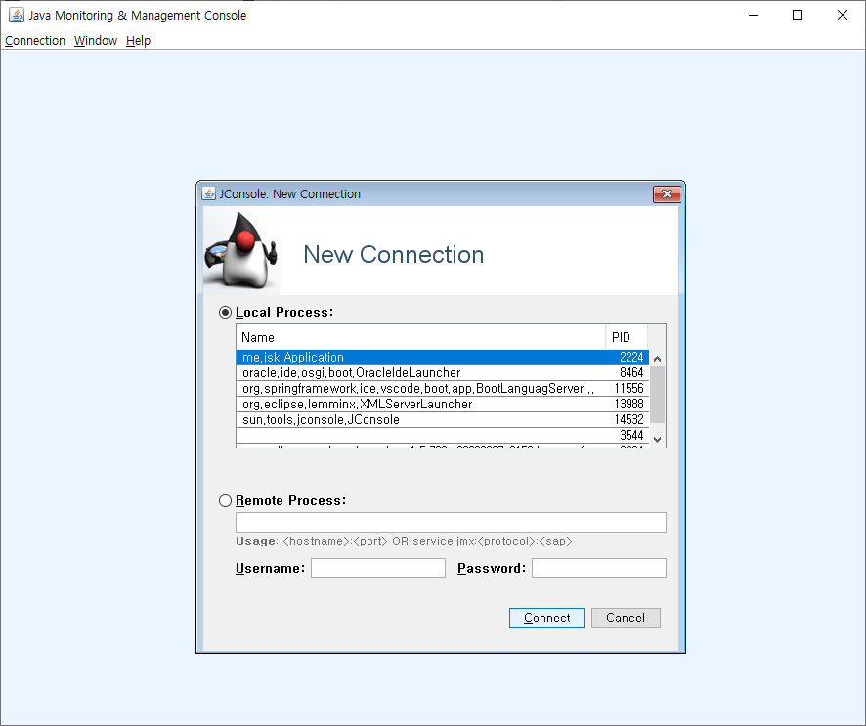Select the BootLanguagServer process row

click(x=443, y=388)
